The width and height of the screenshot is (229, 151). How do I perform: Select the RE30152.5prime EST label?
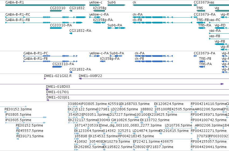coord(30,126)
